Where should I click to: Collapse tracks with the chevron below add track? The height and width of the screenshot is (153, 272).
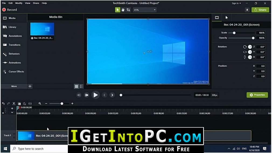12,112
